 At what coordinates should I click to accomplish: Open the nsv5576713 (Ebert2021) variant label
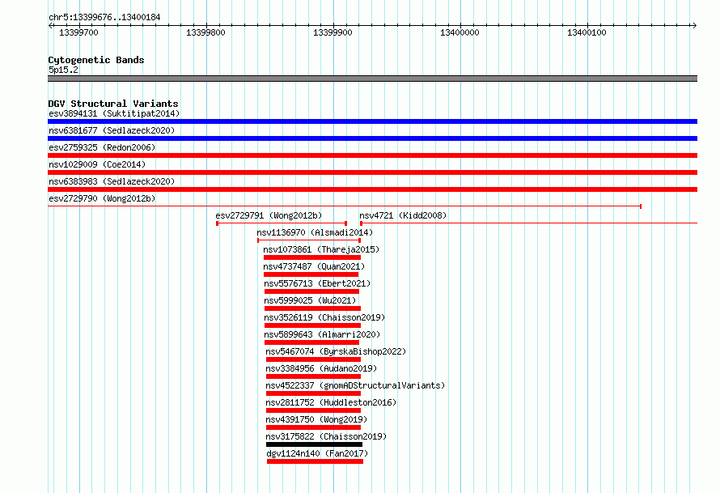pos(317,283)
